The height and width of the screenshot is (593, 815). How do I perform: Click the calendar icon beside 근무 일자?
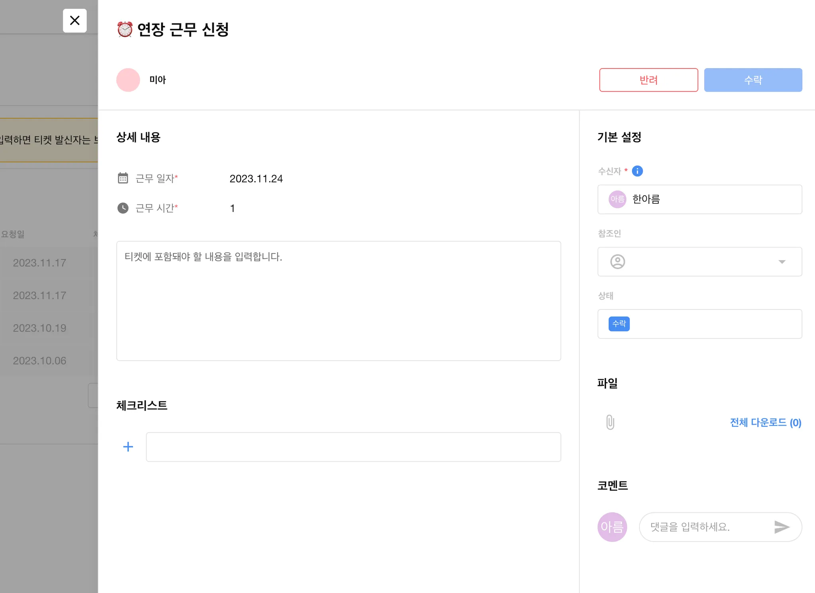click(x=123, y=178)
